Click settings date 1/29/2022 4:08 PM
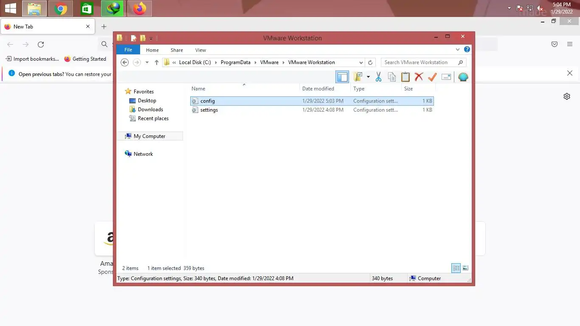580x326 pixels. (x=323, y=110)
